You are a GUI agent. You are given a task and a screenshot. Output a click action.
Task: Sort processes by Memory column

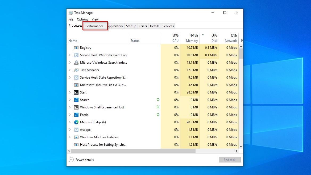click(x=190, y=38)
